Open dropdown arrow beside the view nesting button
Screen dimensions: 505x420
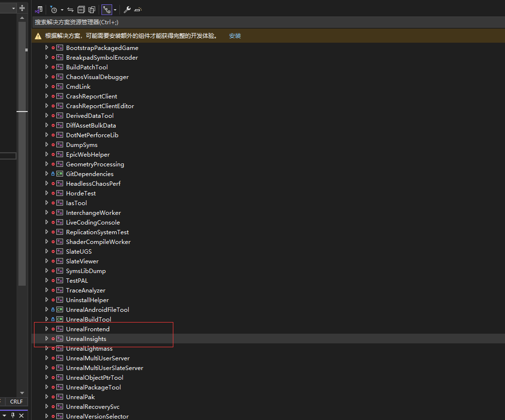tap(115, 10)
